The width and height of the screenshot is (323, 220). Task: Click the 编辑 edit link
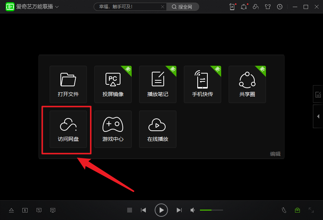pos(275,154)
